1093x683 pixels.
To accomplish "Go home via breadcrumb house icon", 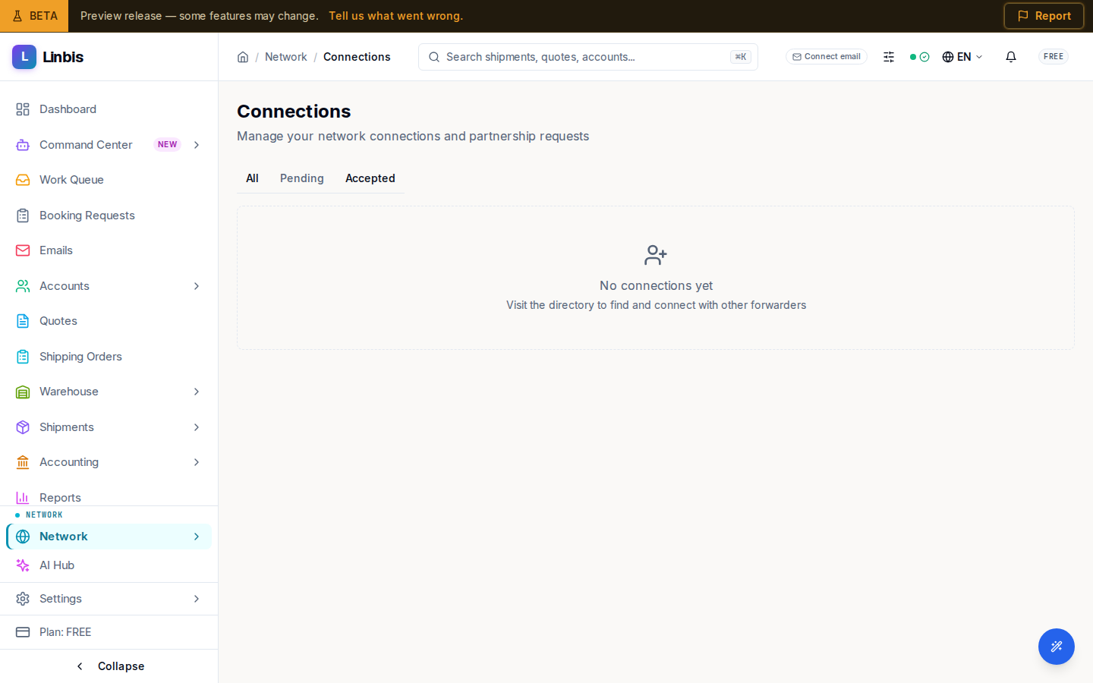I will (243, 57).
